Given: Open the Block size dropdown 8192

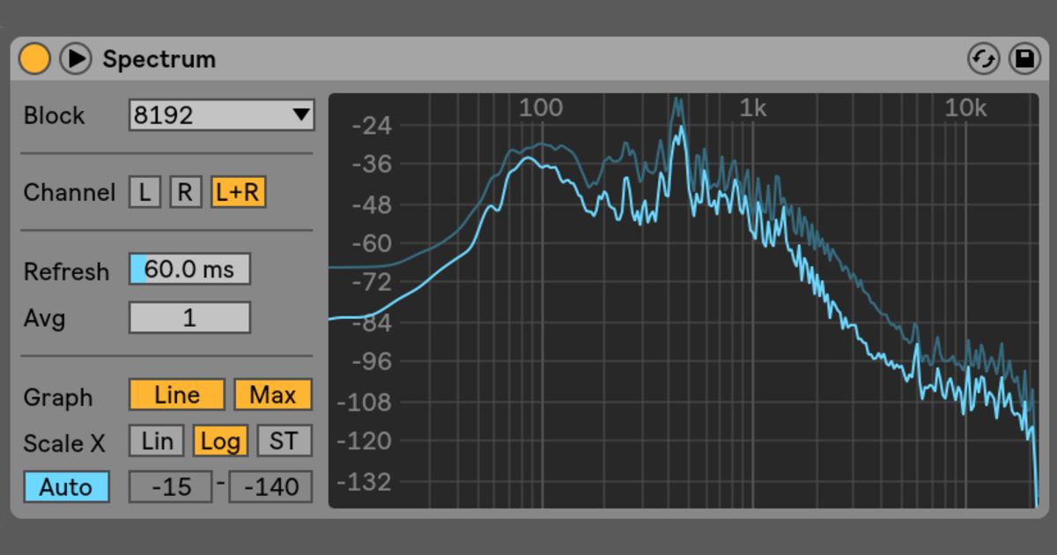Looking at the screenshot, I should point(222,115).
